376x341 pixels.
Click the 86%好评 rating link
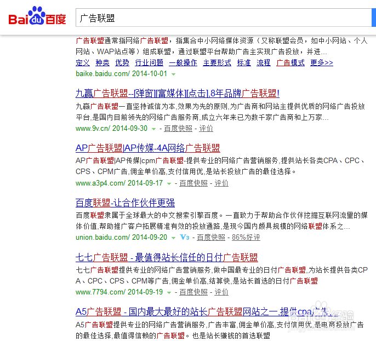pyautogui.click(x=246, y=238)
